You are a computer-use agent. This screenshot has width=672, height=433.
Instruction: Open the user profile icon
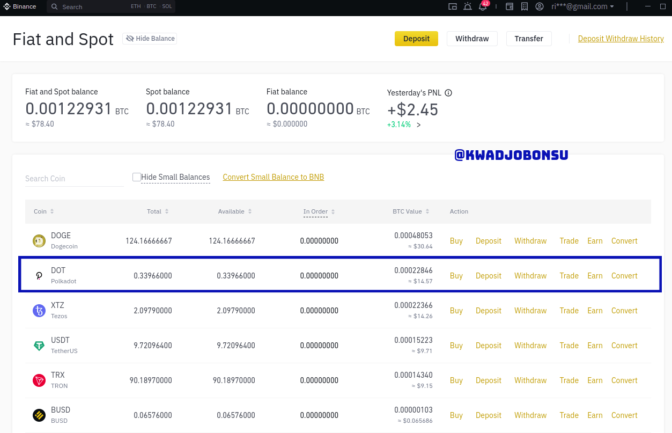540,6
